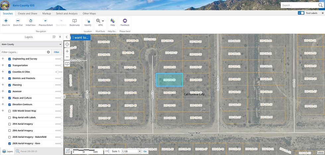Activate the Identify tool
Image resolution: width=325 pixels, height=155 pixels.
(x=88, y=21)
